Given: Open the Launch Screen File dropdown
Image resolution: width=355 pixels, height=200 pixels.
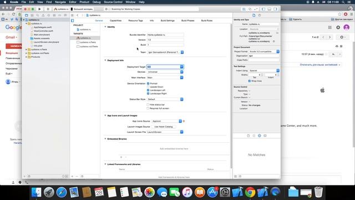Looking at the screenshot, I should (x=181, y=132).
